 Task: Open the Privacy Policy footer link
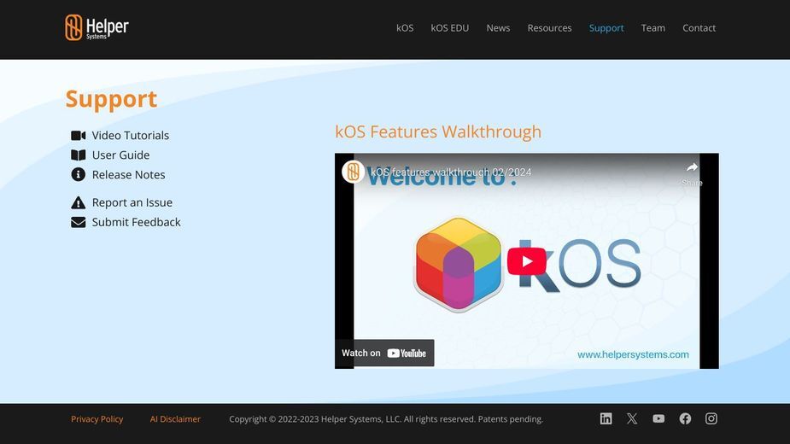(97, 418)
